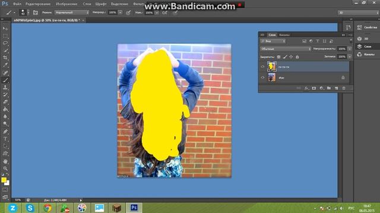Select the Magic Wand tool
Screen dimensions: 380x213
pyautogui.click(x=5, y=50)
